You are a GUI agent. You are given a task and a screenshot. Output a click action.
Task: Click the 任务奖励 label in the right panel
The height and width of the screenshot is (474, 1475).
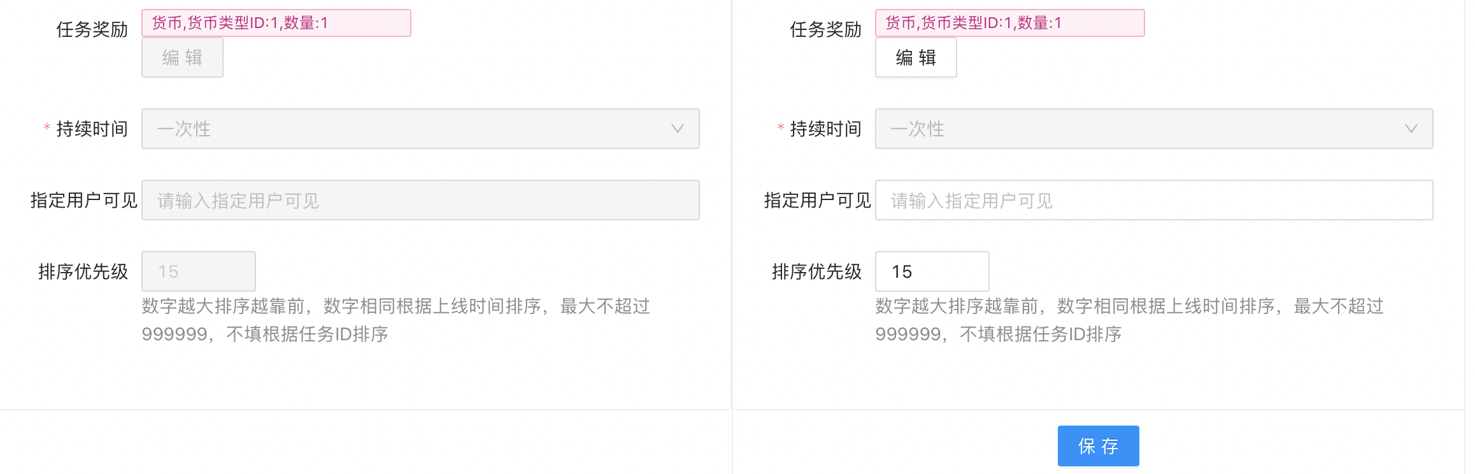pyautogui.click(x=825, y=29)
